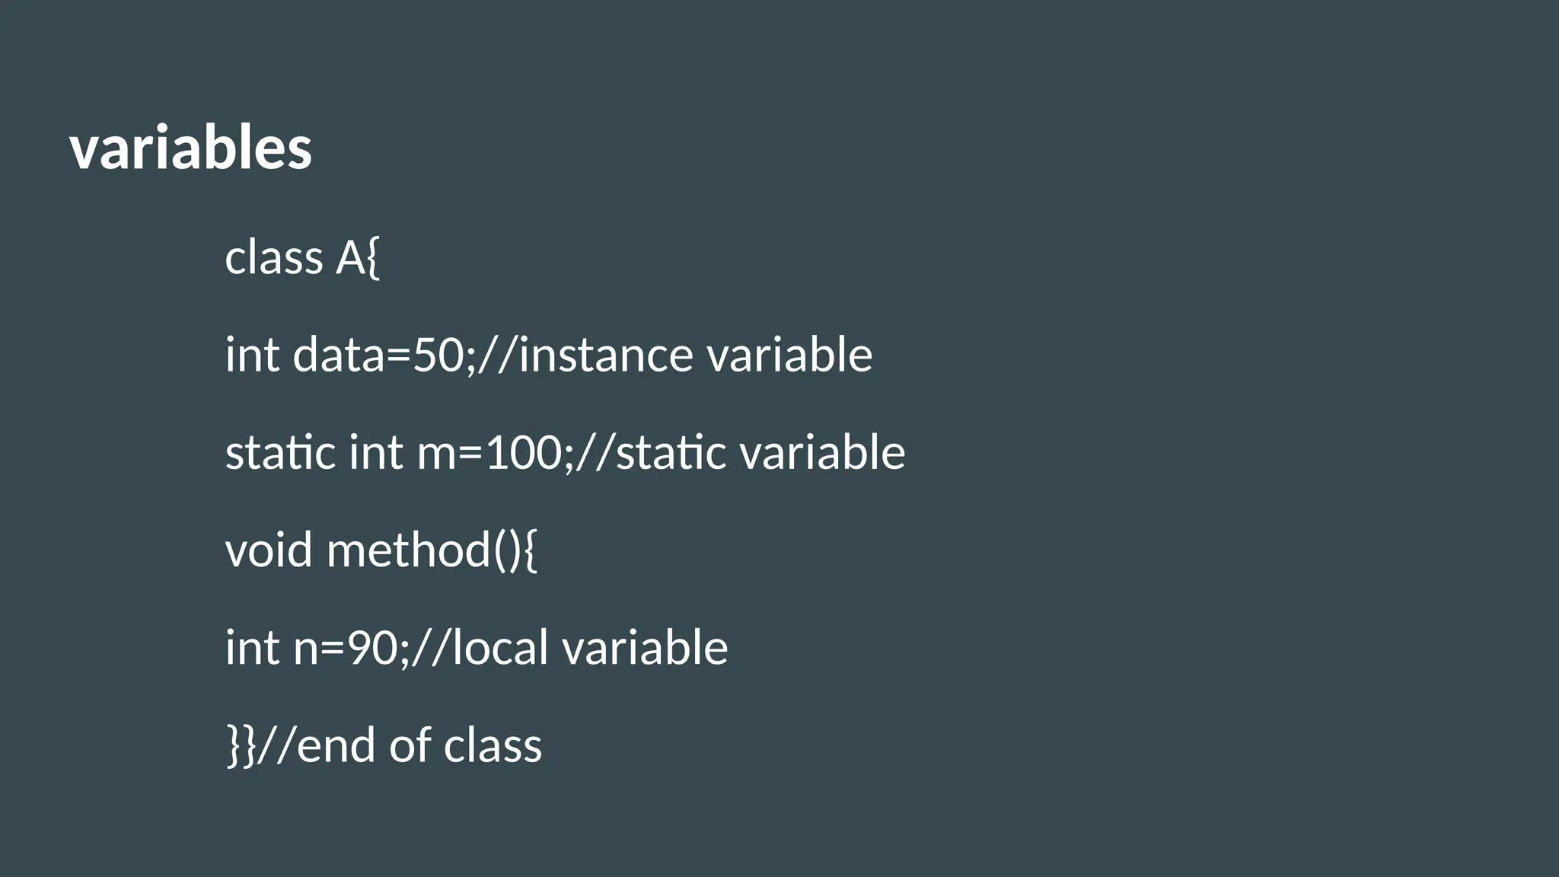
Task: Click the word "local" in the comment
Action: point(500,647)
